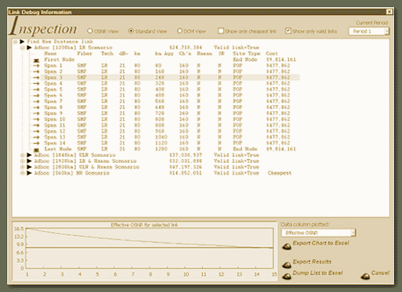Click the Fiber column header
Screen dimensions: 402x292
(85, 54)
